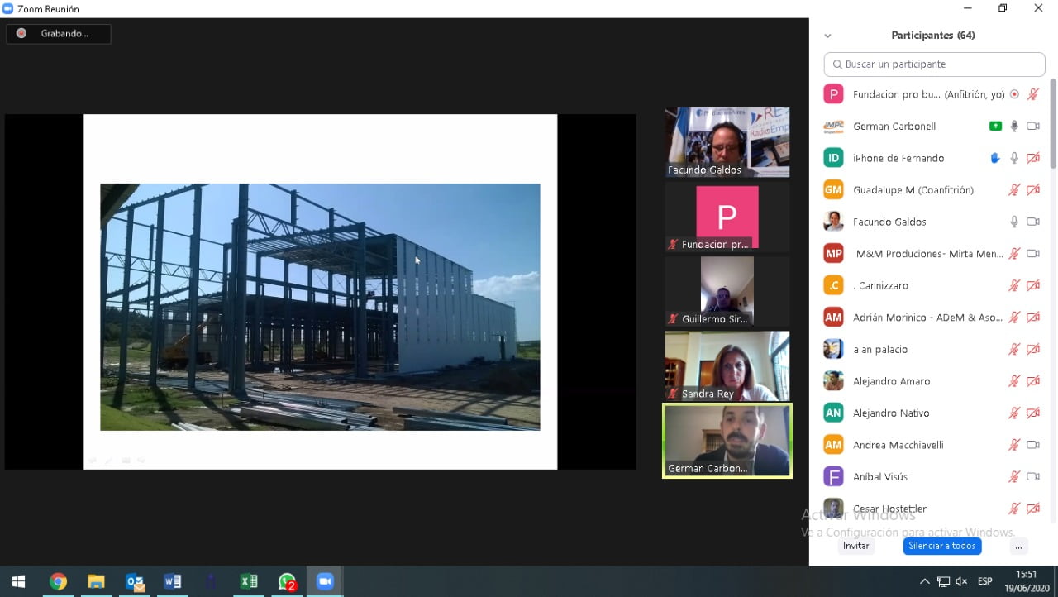Click German Carbonell's green screen-share icon
The height and width of the screenshot is (597, 1058).
pyautogui.click(x=995, y=127)
